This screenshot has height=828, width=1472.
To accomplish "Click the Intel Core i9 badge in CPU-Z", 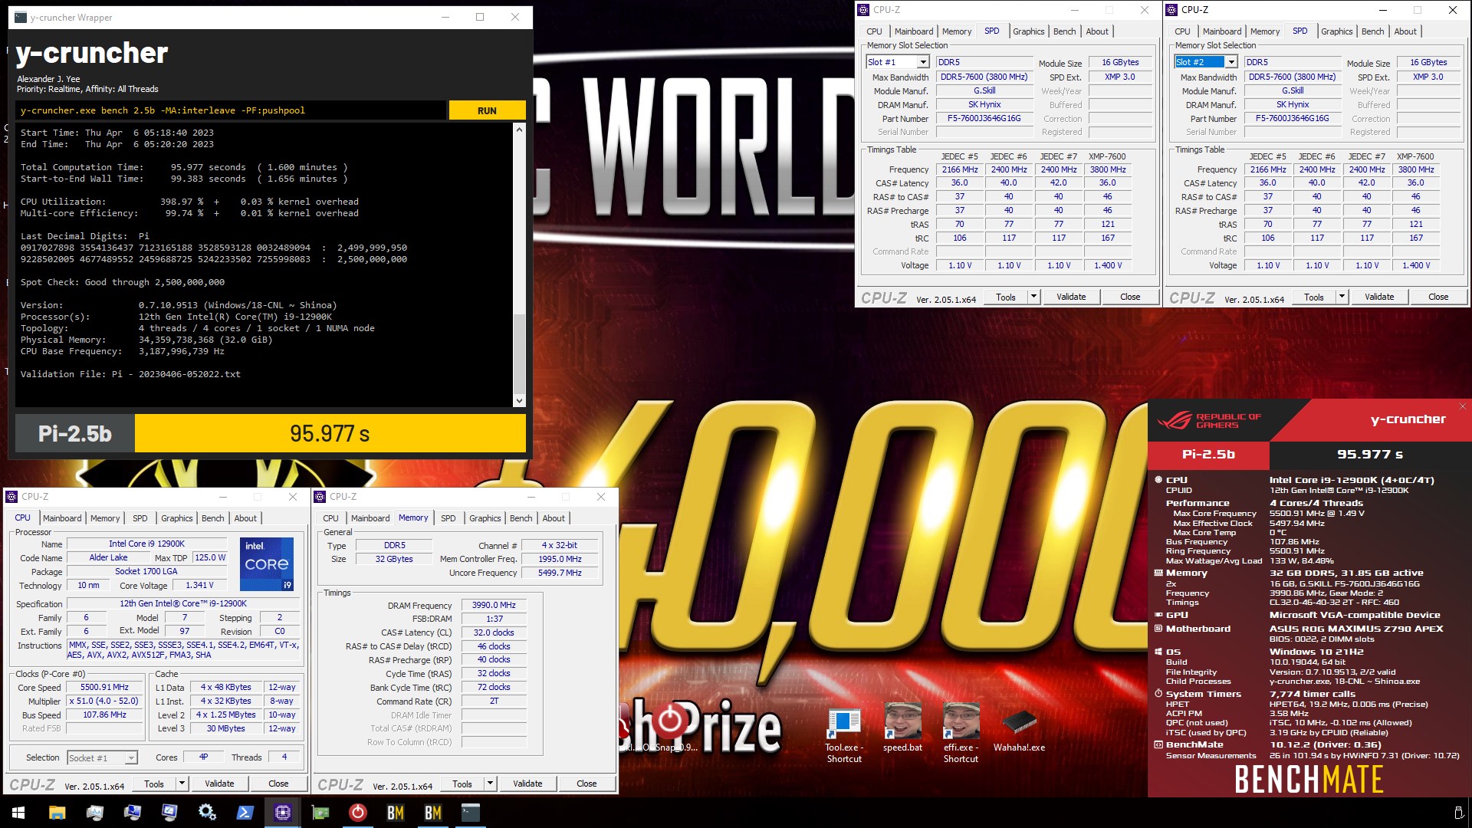I will click(x=267, y=564).
